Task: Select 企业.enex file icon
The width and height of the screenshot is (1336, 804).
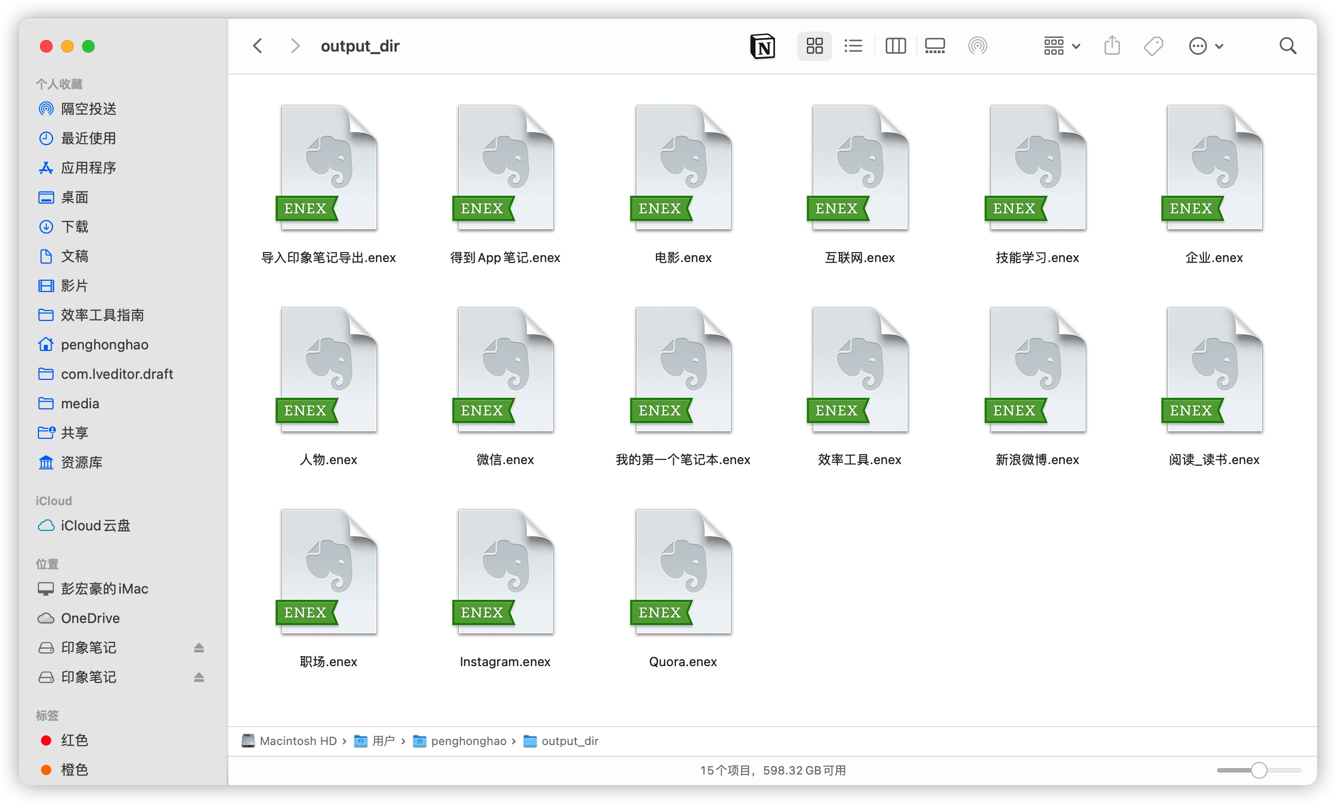Action: (x=1213, y=168)
